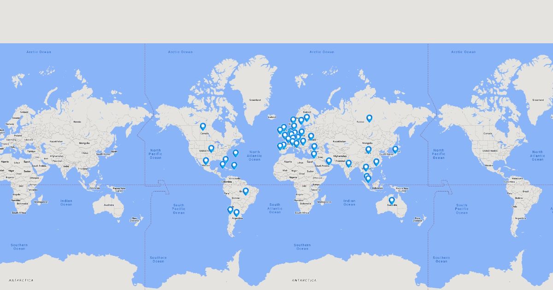
Task: Select the Venezuela label above Colombia
Action: click(235, 178)
